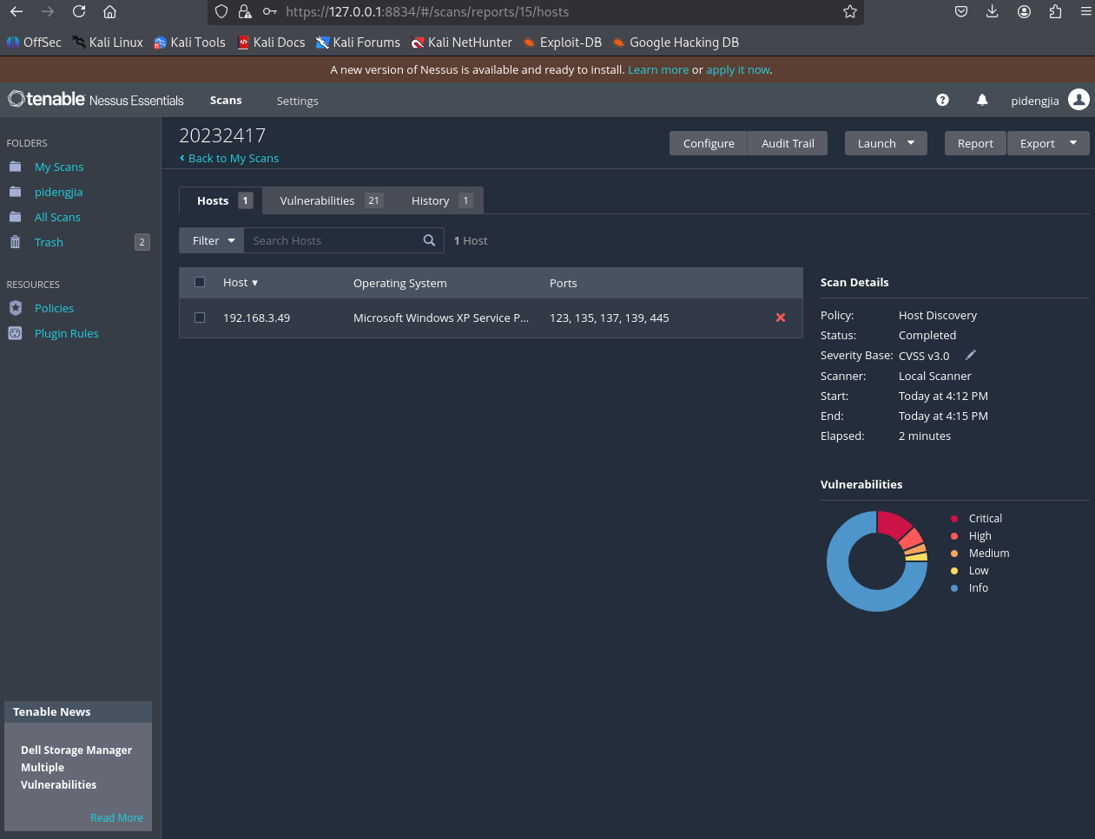The height and width of the screenshot is (839, 1095).
Task: Click the Search Hosts input field
Action: click(333, 240)
